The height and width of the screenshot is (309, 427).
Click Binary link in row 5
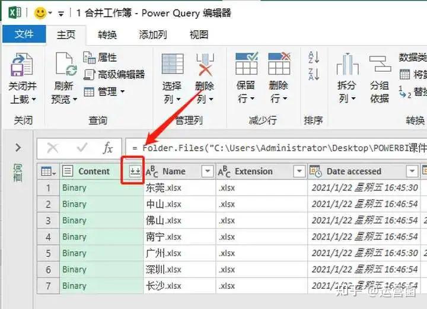click(x=74, y=253)
